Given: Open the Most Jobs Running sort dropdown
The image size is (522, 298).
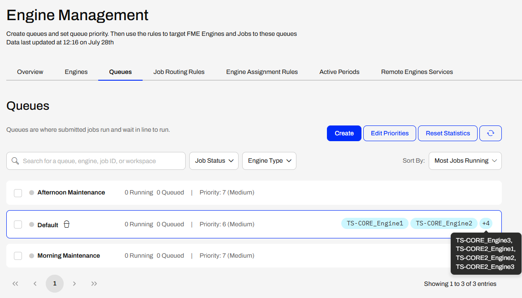Looking at the screenshot, I should point(465,161).
